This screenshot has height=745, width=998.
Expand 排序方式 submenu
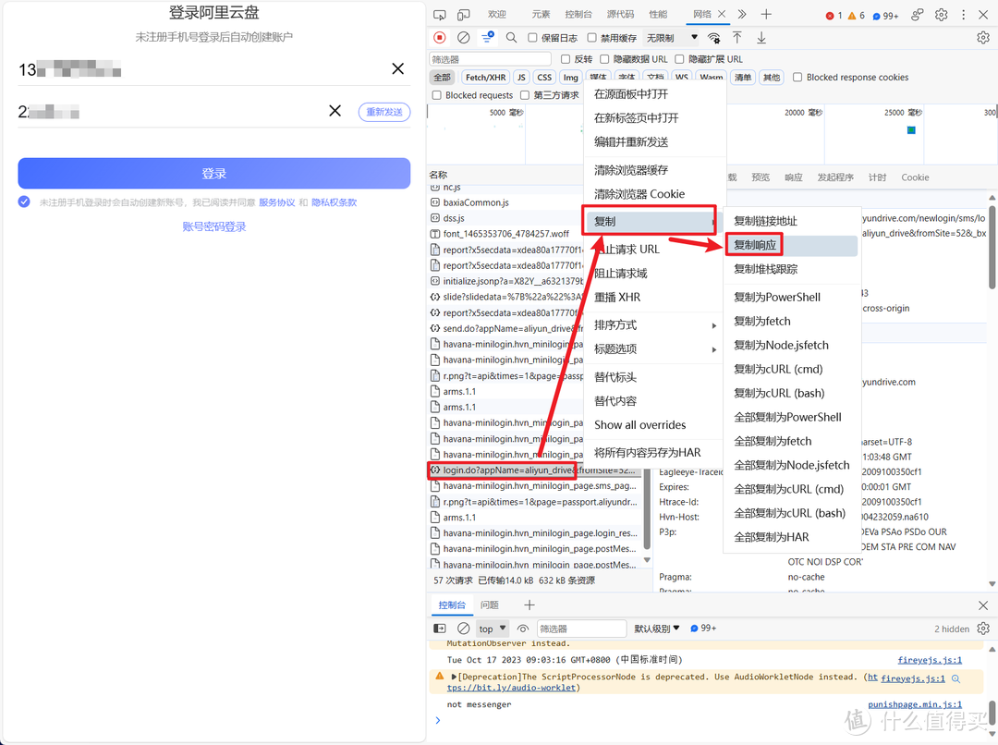tap(655, 324)
